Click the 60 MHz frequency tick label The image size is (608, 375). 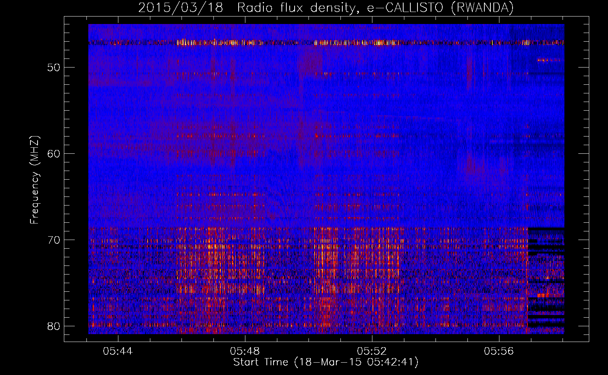pyautogui.click(x=54, y=154)
